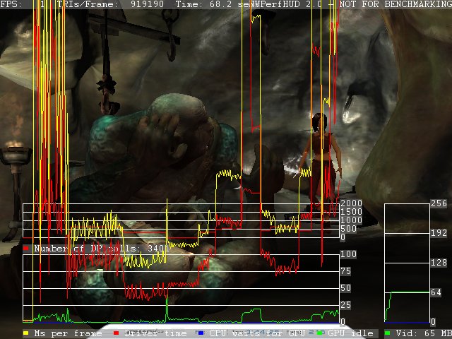452x339 pixels.
Task: Click the green GPU idle legend swatch
Action: click(319, 333)
